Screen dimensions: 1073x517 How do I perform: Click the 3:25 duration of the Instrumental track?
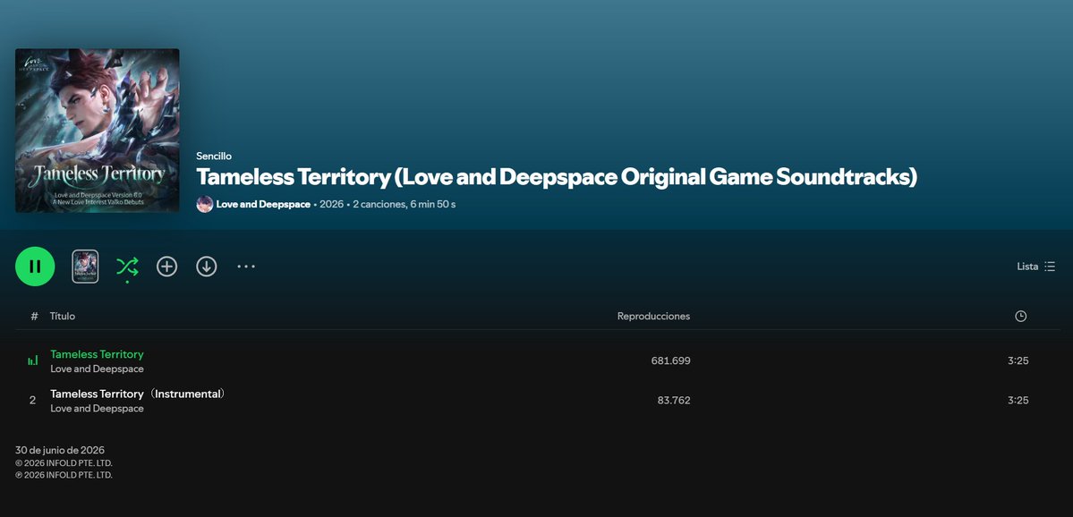click(x=1018, y=400)
